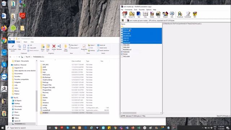Click History in Explorer ribbon
The width and height of the screenshot is (231, 130).
click(91, 51)
